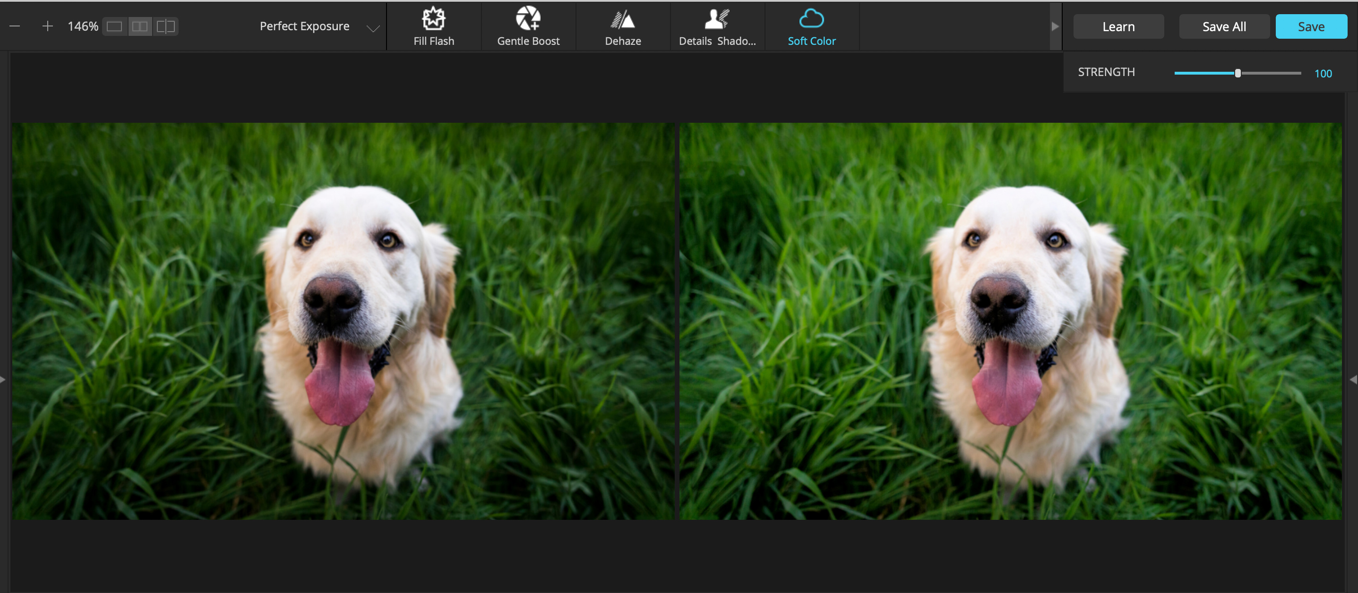This screenshot has width=1358, height=593.
Task: Select the Dehaze preset
Action: [623, 26]
